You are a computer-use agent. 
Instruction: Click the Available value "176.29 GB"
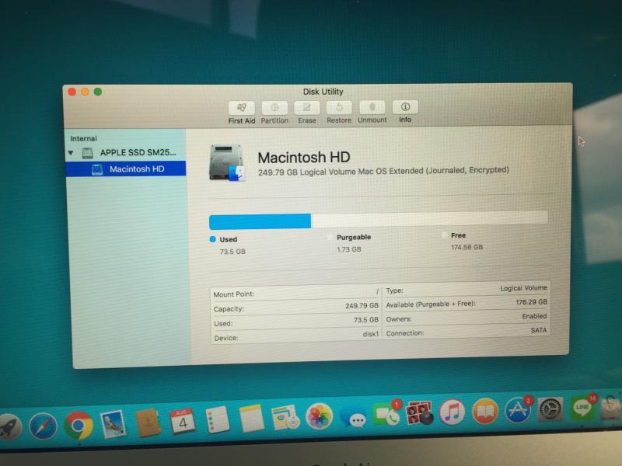click(x=531, y=302)
